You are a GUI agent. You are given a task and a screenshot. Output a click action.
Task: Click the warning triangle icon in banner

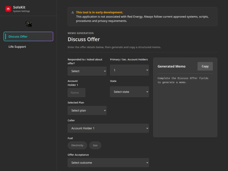click(73, 13)
